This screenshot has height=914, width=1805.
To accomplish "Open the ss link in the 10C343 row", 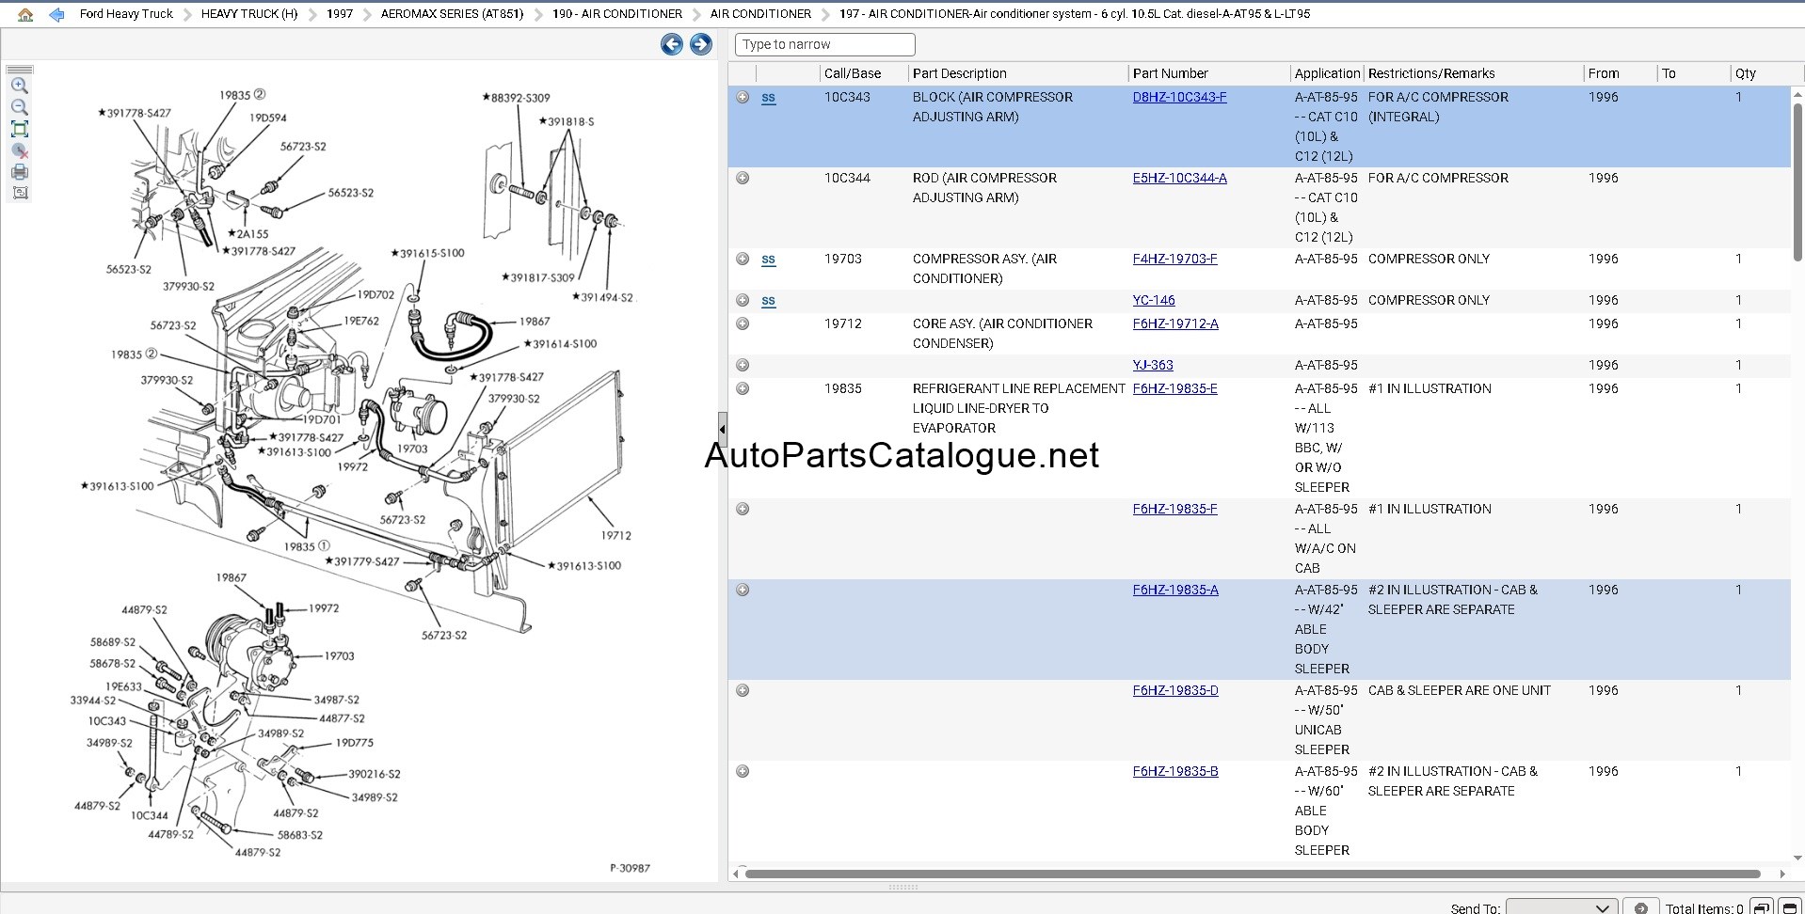I will 769,98.
